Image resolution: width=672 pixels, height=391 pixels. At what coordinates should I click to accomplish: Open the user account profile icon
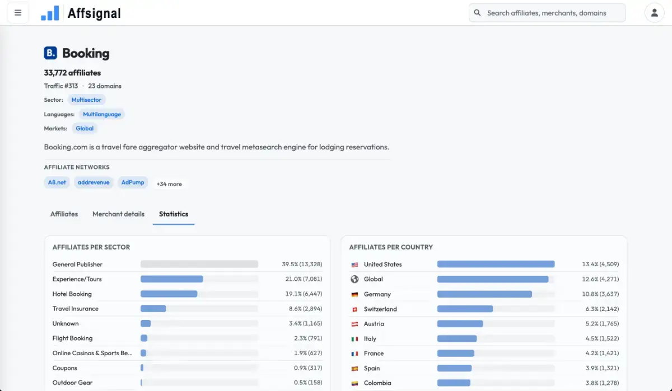pyautogui.click(x=655, y=12)
